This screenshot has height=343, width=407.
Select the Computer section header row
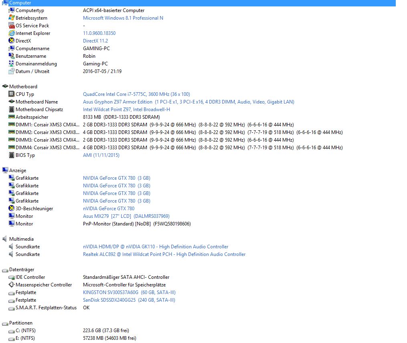[x=198, y=3]
